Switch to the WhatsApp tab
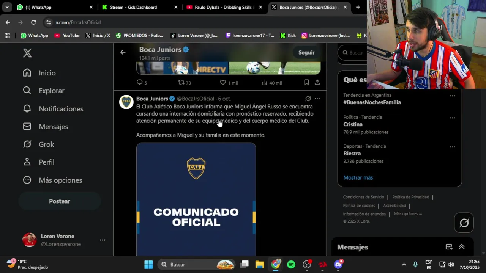 coord(55,7)
